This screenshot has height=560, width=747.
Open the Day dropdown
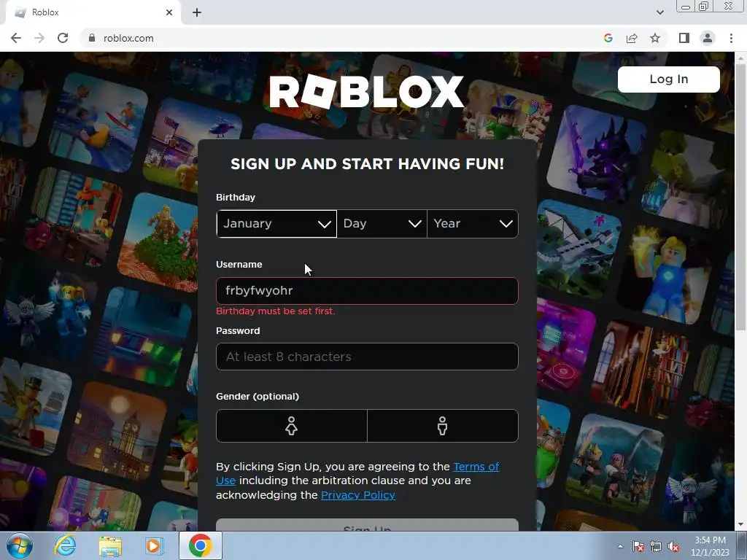pos(382,224)
